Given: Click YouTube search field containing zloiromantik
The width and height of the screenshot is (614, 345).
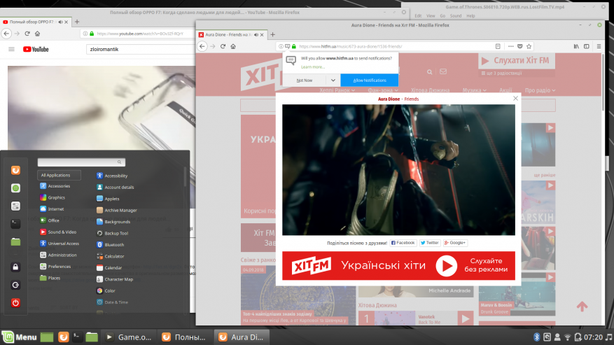Looking at the screenshot, I should click(x=140, y=50).
